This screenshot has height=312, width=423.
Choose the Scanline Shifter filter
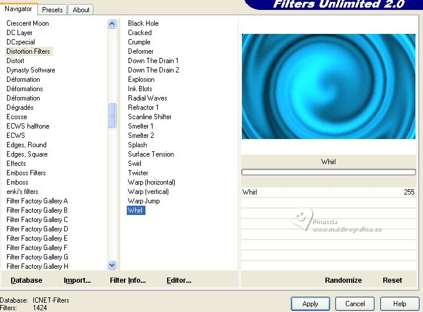click(x=150, y=117)
